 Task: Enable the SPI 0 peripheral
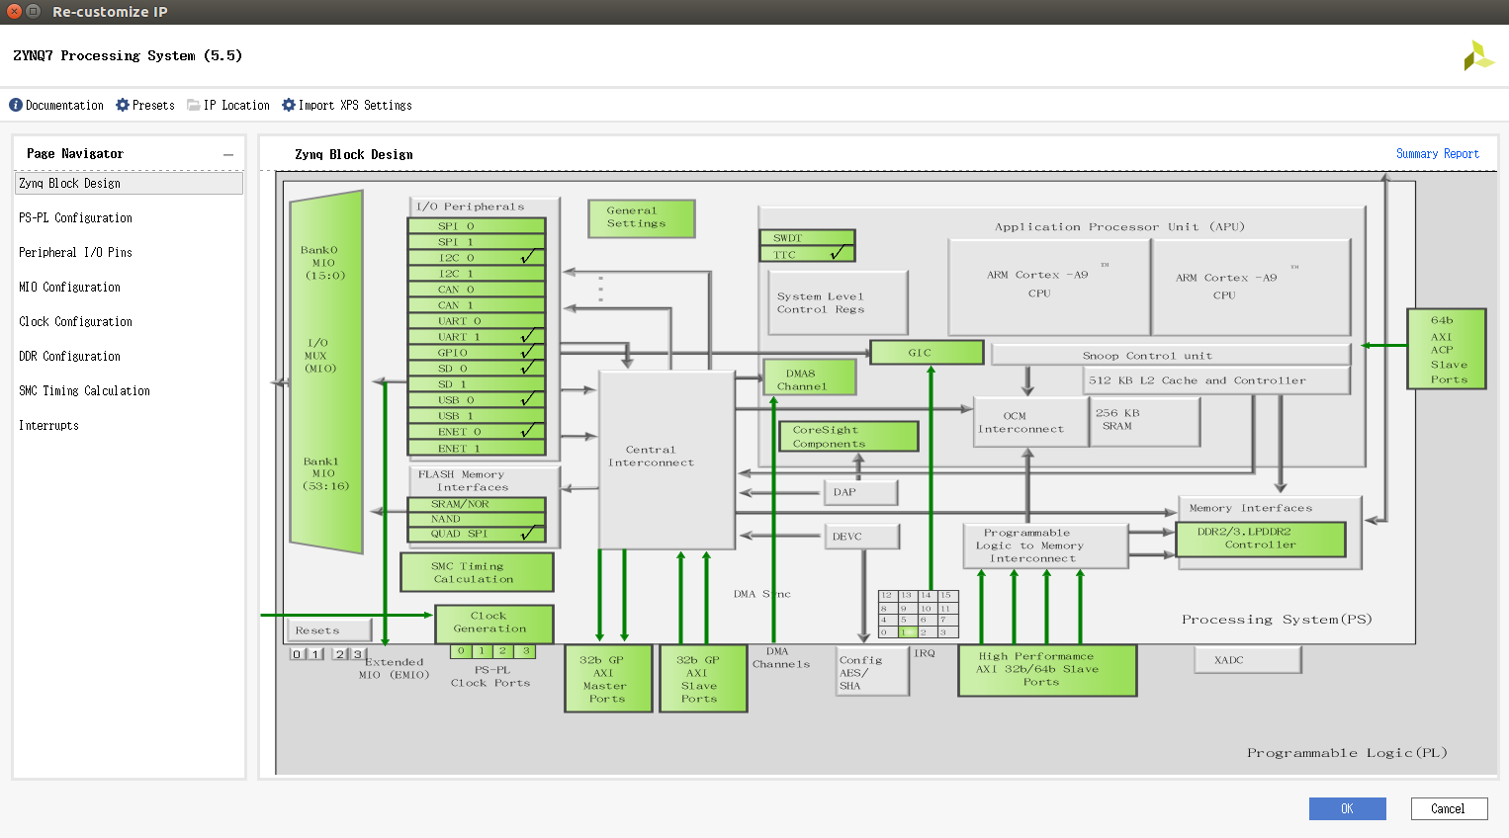[x=477, y=226]
